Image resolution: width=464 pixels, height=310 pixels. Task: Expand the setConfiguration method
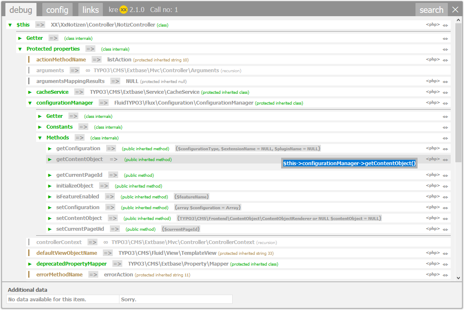(50, 208)
